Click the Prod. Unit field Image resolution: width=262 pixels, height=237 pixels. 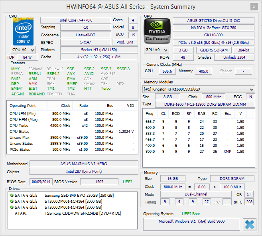(x=125, y=42)
